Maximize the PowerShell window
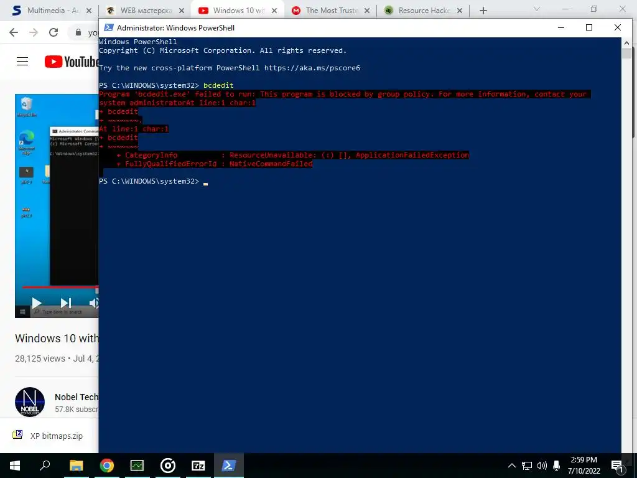 coord(589,27)
